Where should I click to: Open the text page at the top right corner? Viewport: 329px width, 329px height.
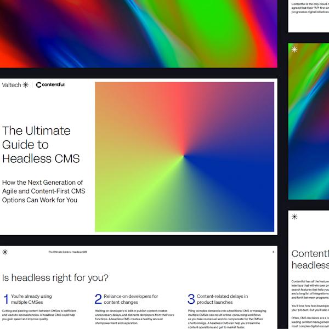coord(309,14)
